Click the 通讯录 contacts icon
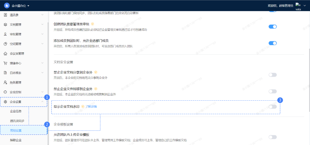 tap(5, 15)
